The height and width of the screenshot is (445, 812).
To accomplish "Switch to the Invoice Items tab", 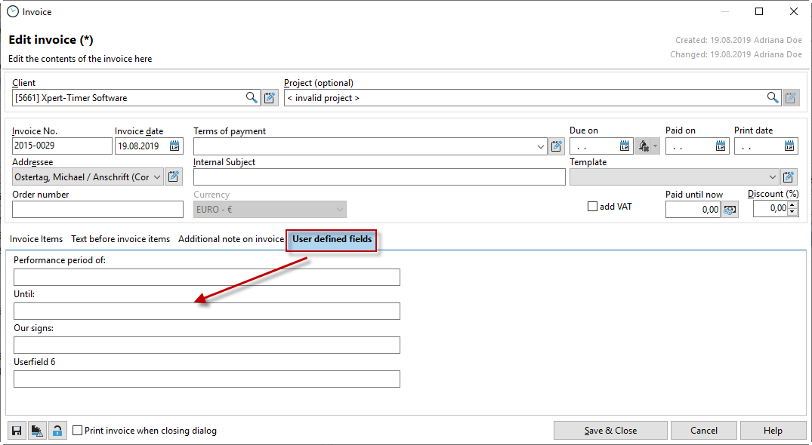I will coord(36,239).
